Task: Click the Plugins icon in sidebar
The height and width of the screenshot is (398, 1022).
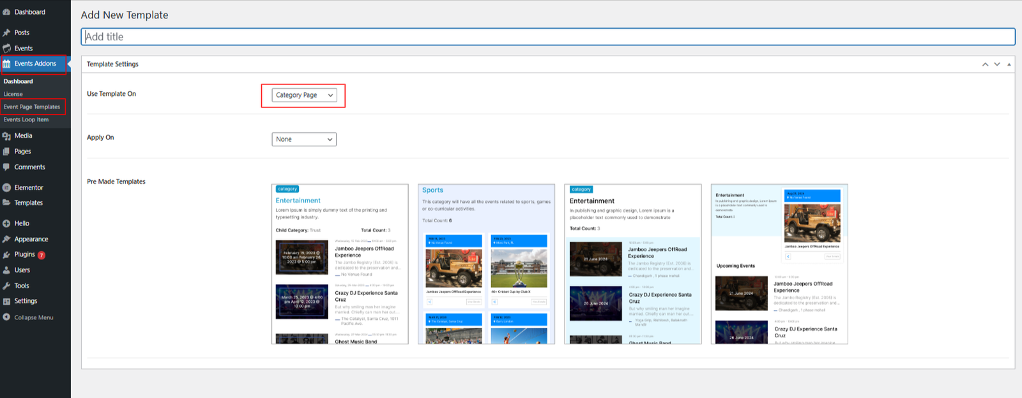Action: point(6,255)
